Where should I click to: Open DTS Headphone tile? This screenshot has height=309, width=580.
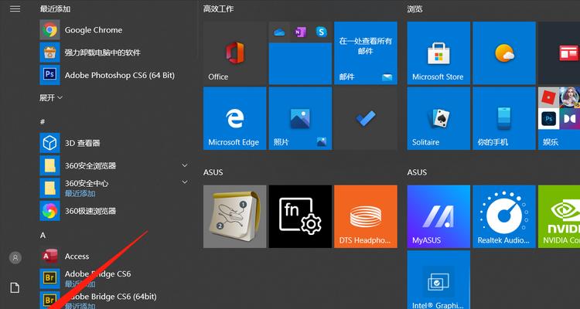click(366, 216)
